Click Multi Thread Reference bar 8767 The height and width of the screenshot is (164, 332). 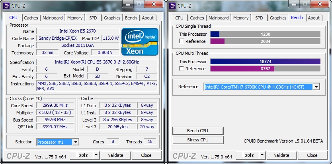pyautogui.click(x=265, y=69)
